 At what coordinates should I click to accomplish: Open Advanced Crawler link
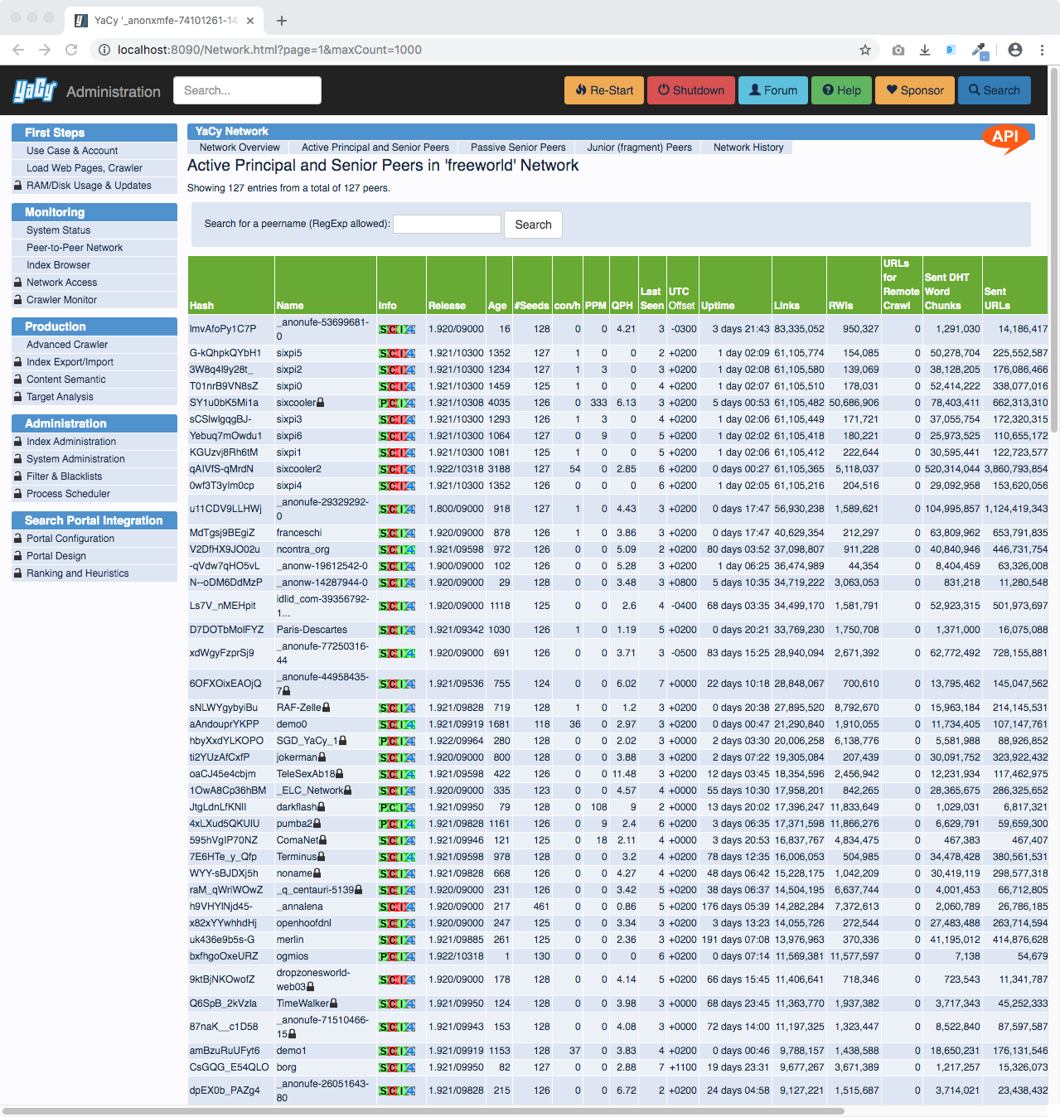(67, 345)
